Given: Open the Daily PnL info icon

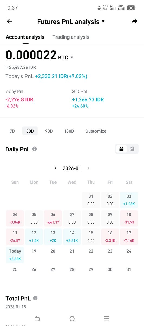Looking at the screenshot, I should tap(35, 149).
